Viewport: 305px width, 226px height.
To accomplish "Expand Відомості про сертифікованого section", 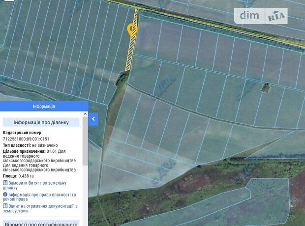I will (41, 224).
